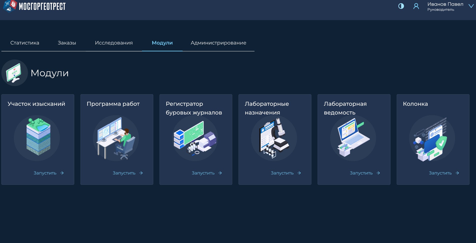Expand the Иванов Павел account dropdown chevron
The height and width of the screenshot is (243, 476).
pyautogui.click(x=471, y=6)
